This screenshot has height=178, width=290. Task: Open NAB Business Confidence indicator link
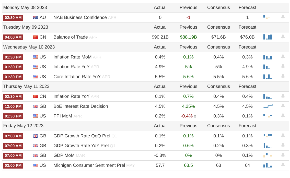pyautogui.click(x=80, y=17)
